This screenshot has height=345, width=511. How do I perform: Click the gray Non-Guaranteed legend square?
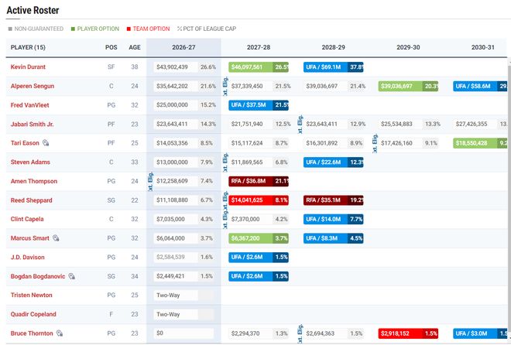click(x=10, y=29)
